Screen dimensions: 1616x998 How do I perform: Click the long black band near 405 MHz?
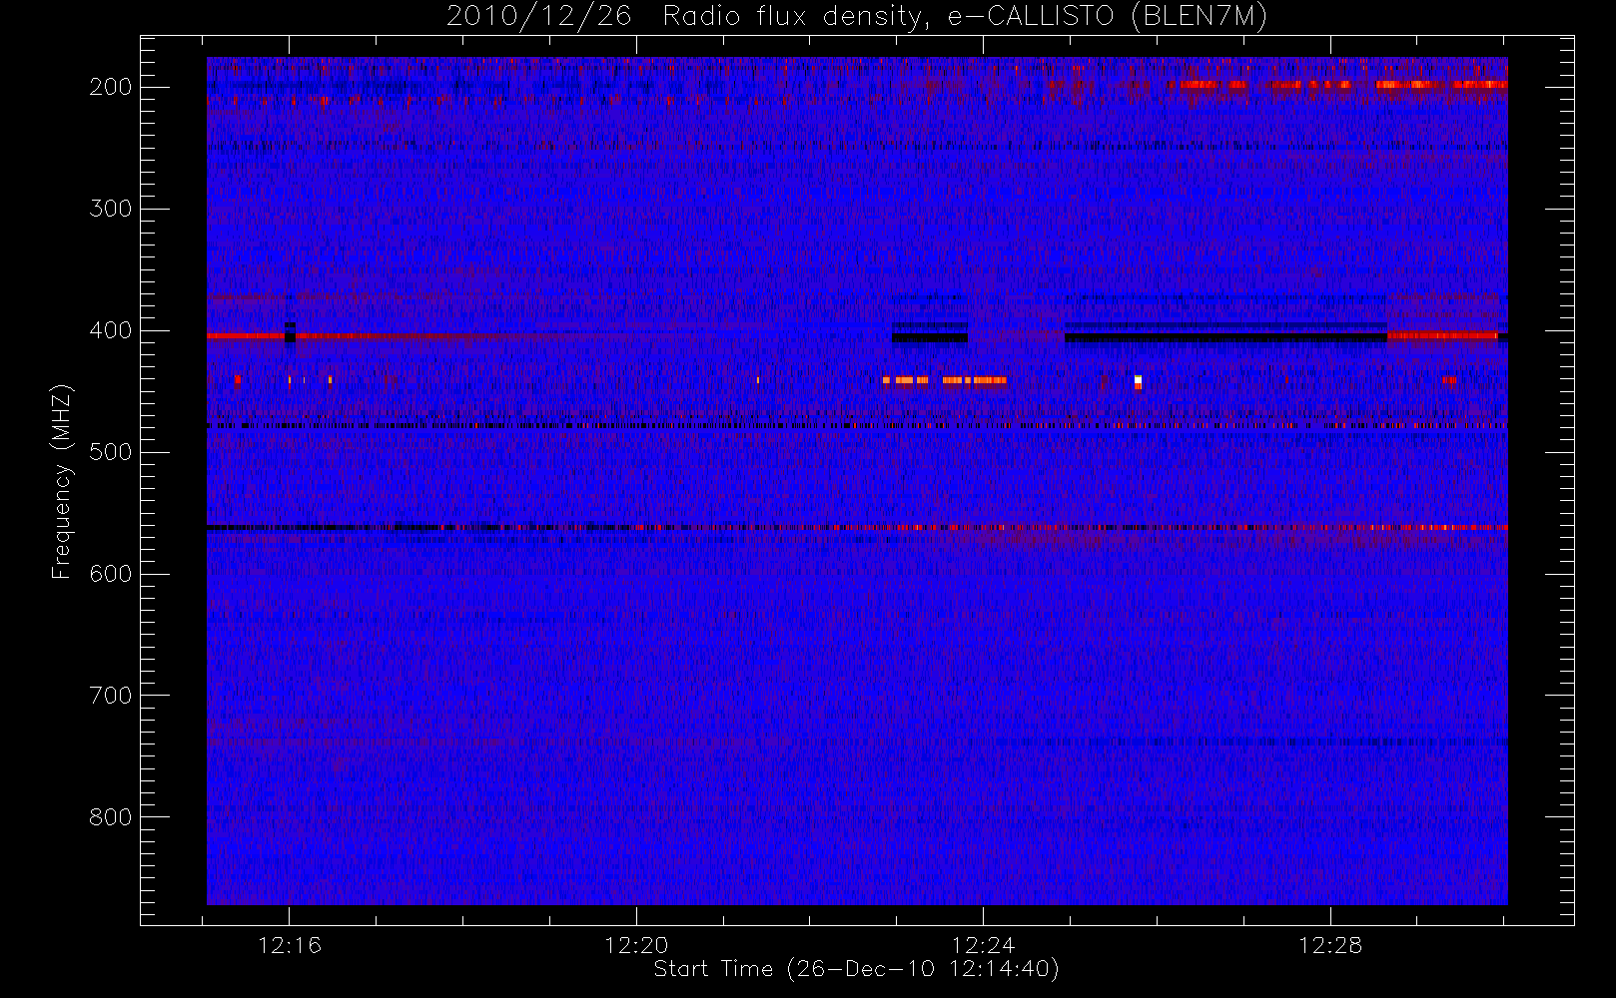pyautogui.click(x=1225, y=337)
